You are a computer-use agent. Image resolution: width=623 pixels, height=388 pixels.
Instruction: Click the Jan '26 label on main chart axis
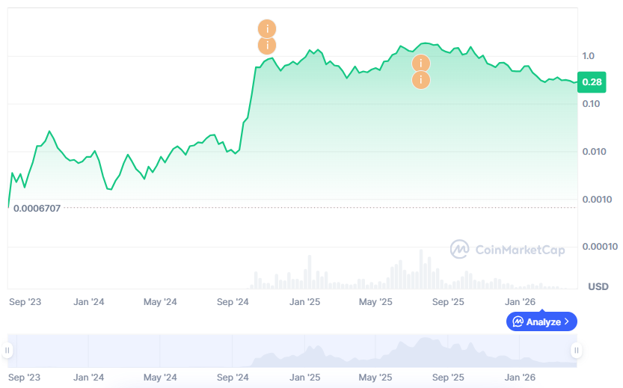(521, 302)
